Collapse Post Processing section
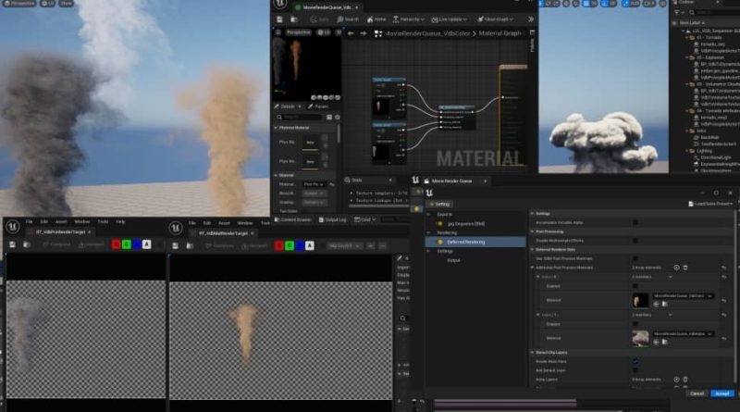 (x=533, y=231)
